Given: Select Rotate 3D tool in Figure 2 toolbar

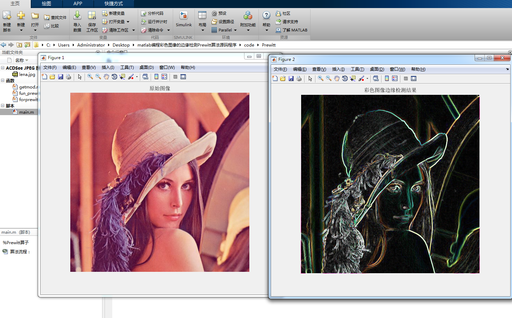Looking at the screenshot, I should pyautogui.click(x=345, y=79).
